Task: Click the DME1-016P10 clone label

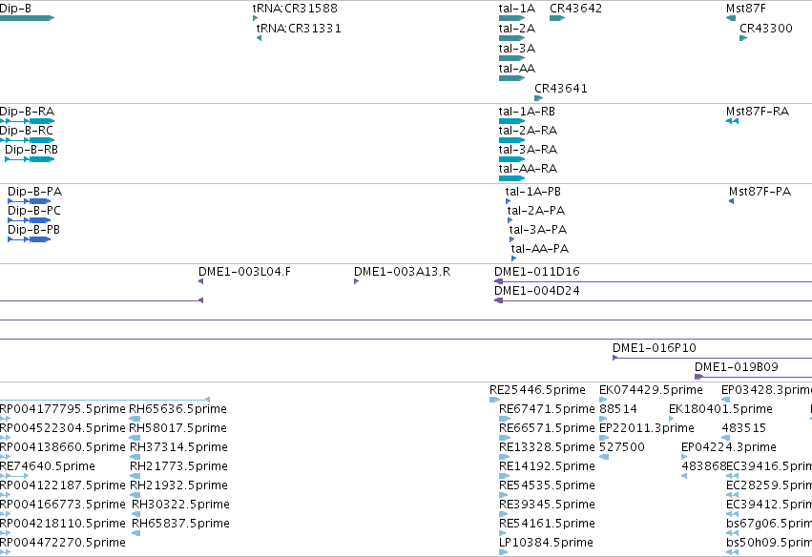Action: (x=654, y=348)
